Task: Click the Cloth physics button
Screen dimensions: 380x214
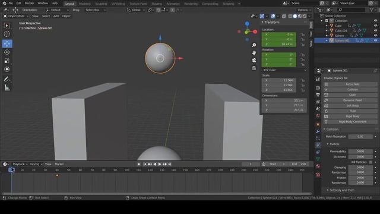Action: pos(350,95)
